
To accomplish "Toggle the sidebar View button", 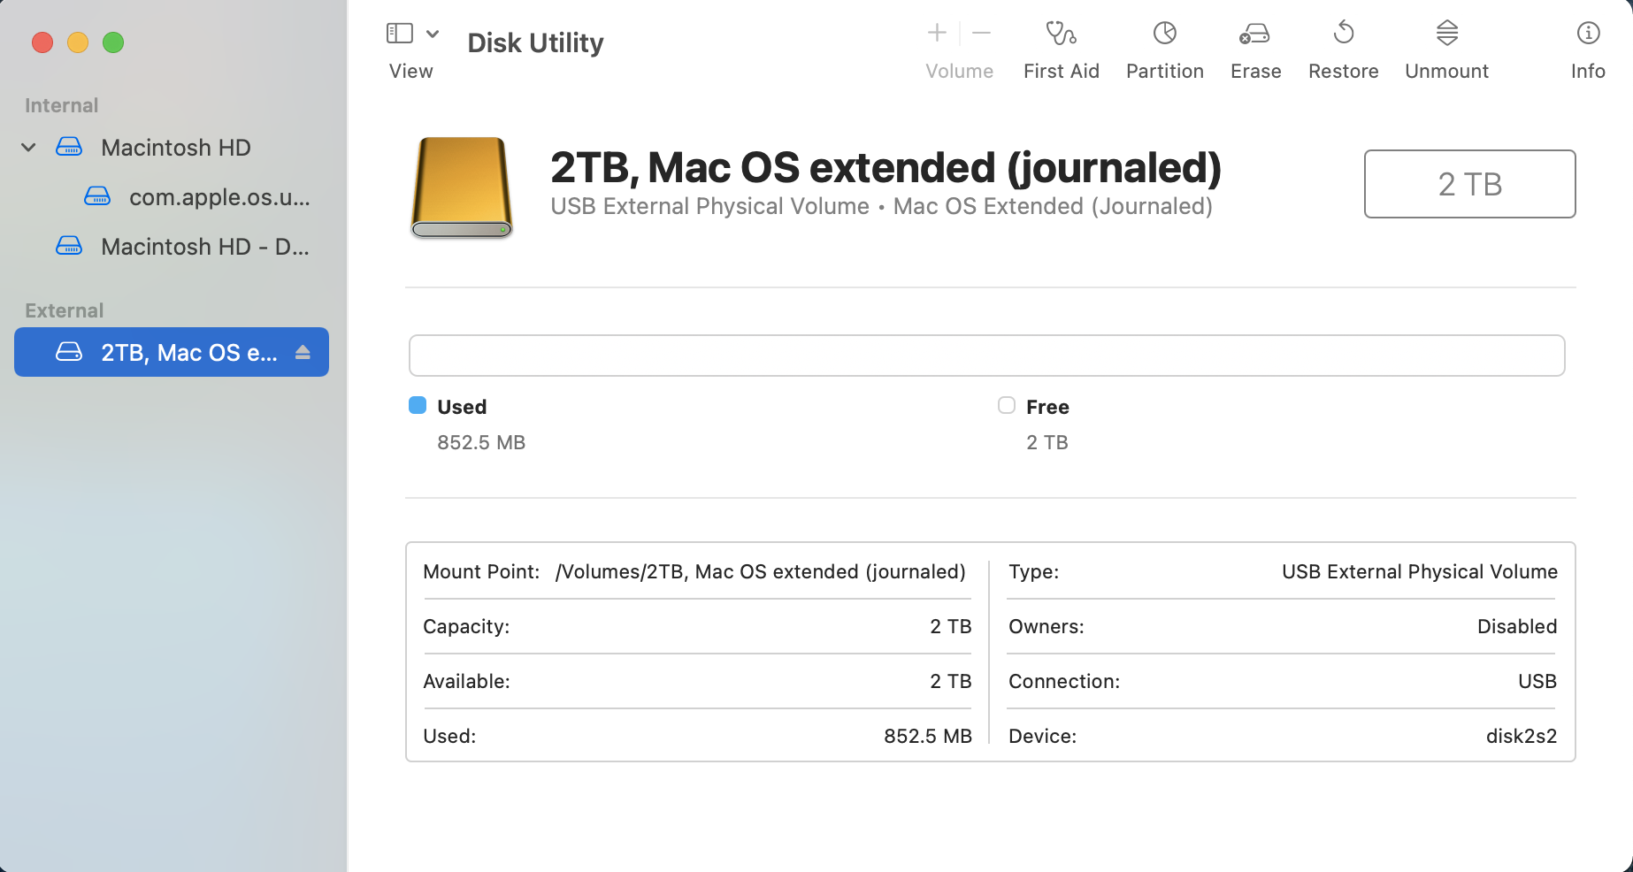I will (x=400, y=34).
